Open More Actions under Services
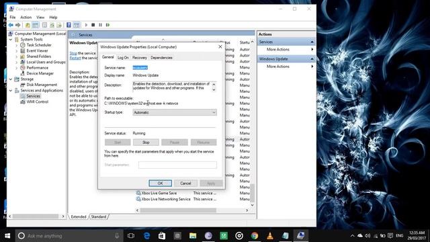This screenshot has width=430, height=242. pyautogui.click(x=277, y=49)
